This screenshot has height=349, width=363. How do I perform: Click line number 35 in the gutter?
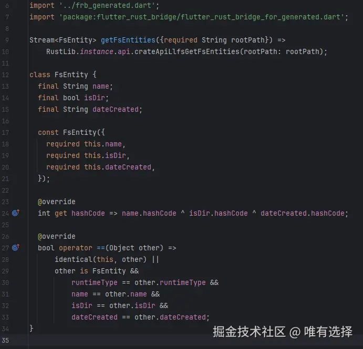5,340
